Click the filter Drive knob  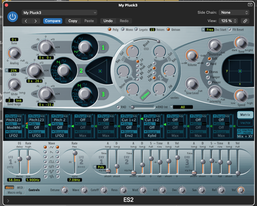click(x=133, y=89)
